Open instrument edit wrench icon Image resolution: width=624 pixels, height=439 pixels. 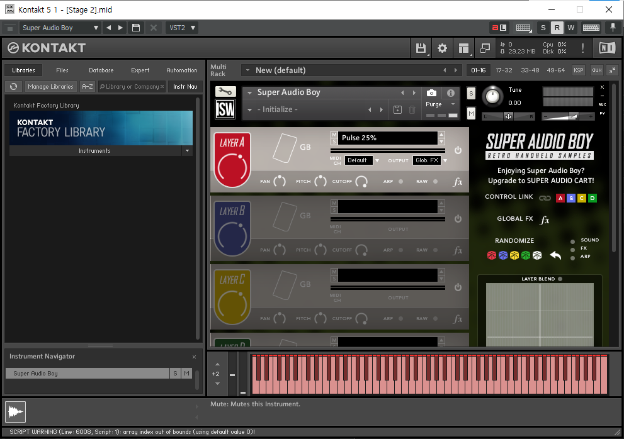(225, 91)
